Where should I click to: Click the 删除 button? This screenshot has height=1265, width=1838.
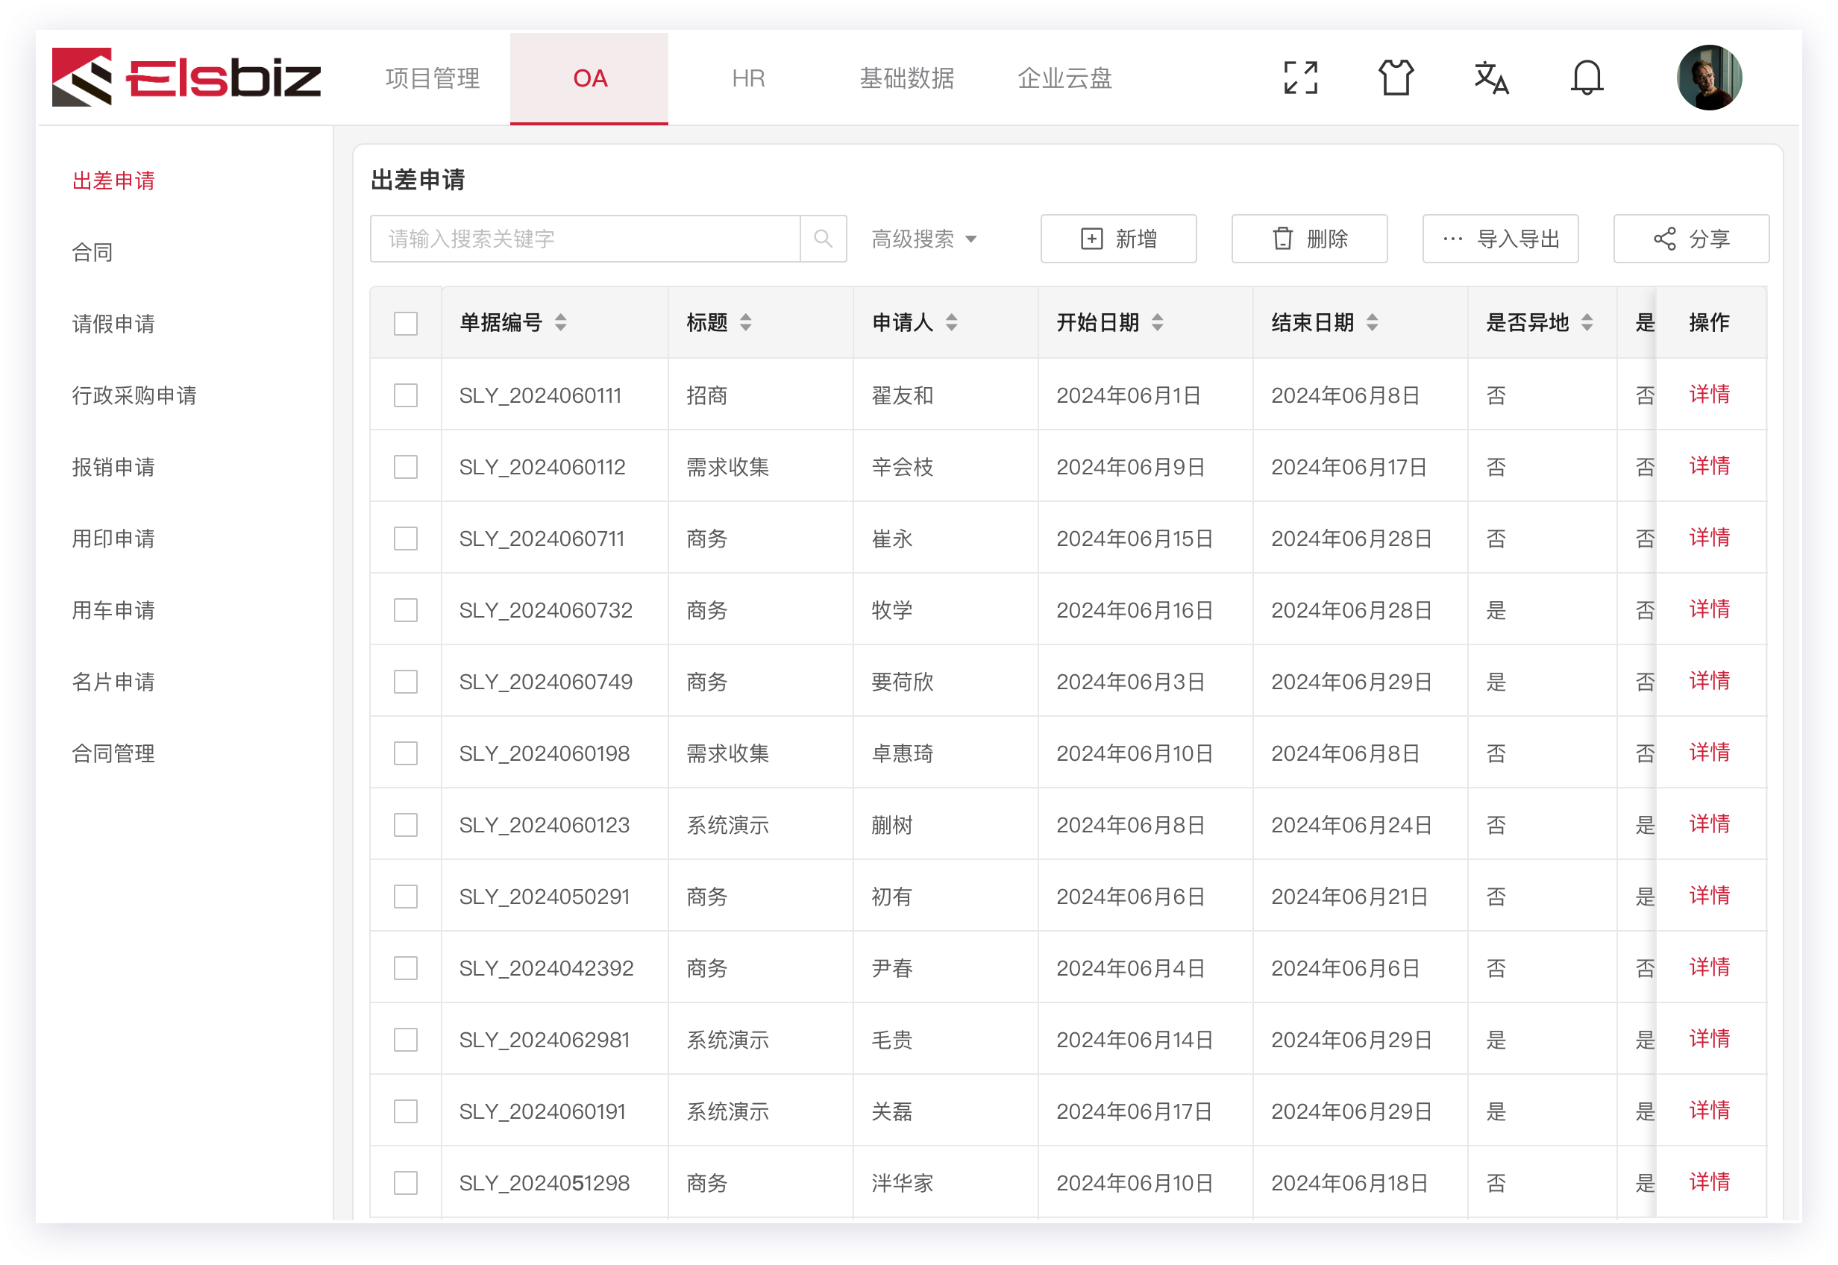(1309, 239)
